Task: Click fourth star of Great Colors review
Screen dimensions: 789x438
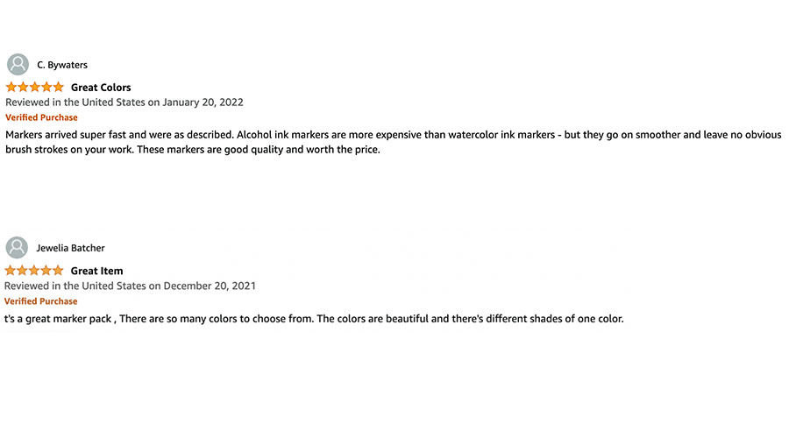Action: [46, 87]
